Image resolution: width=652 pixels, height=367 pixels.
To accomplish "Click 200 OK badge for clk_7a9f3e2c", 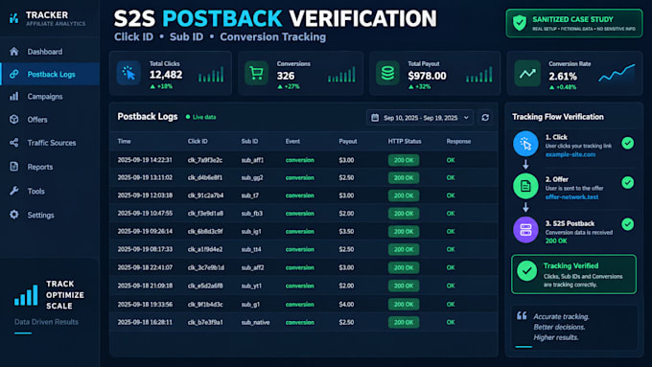I will (404, 160).
